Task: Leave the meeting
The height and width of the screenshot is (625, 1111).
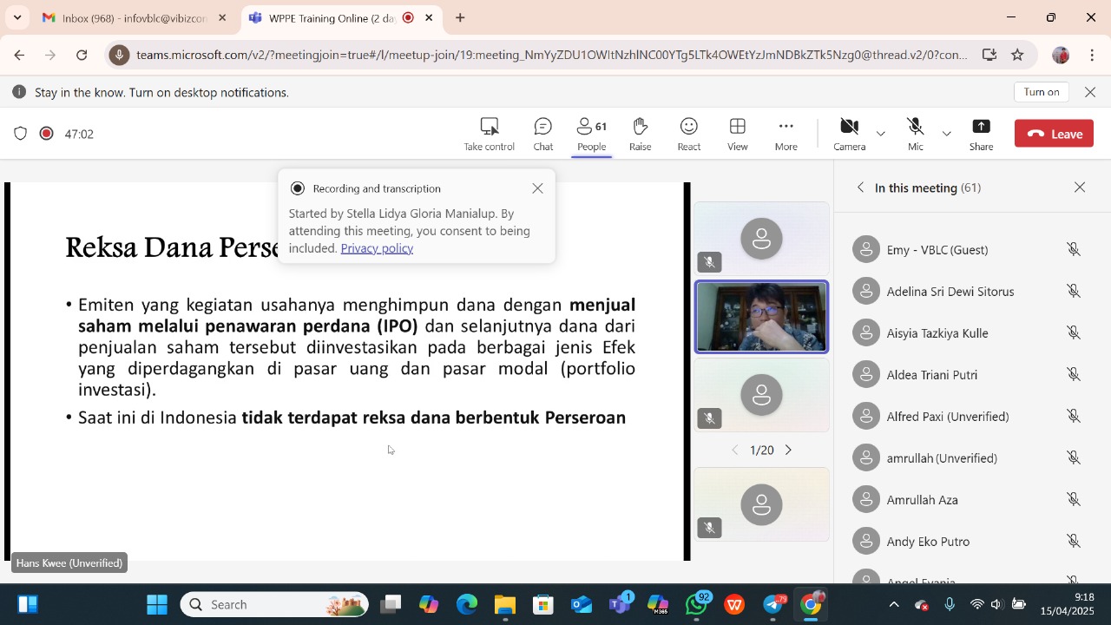Action: tap(1054, 134)
